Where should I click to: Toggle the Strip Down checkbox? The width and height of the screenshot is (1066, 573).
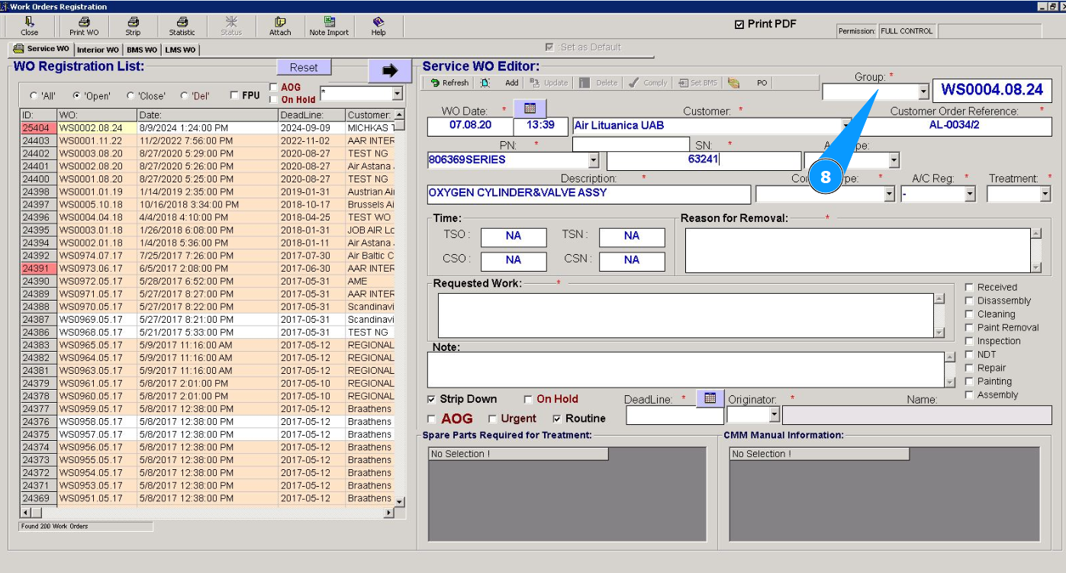click(432, 399)
